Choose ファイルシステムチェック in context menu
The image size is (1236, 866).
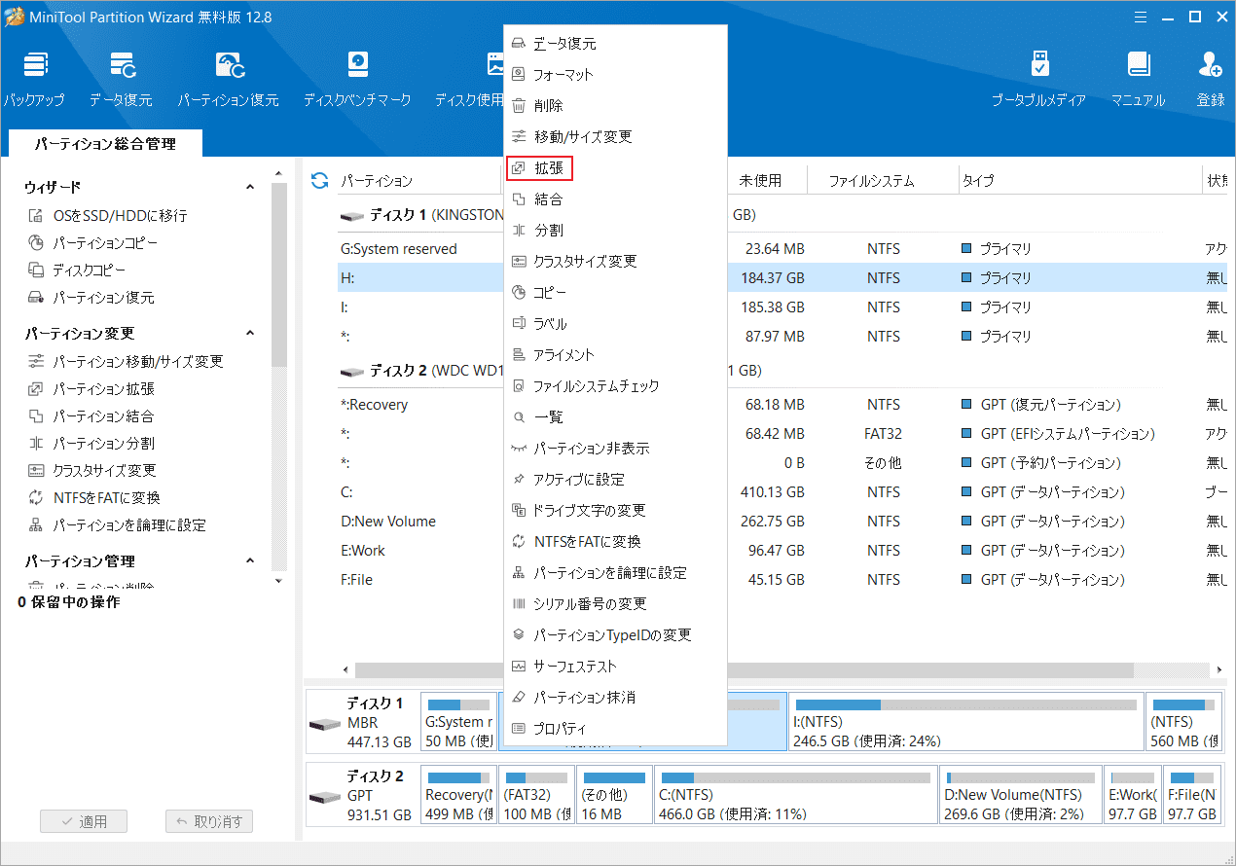pos(615,386)
